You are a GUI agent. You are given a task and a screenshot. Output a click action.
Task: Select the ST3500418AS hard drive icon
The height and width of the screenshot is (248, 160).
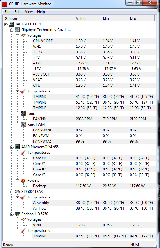coord(17,192)
